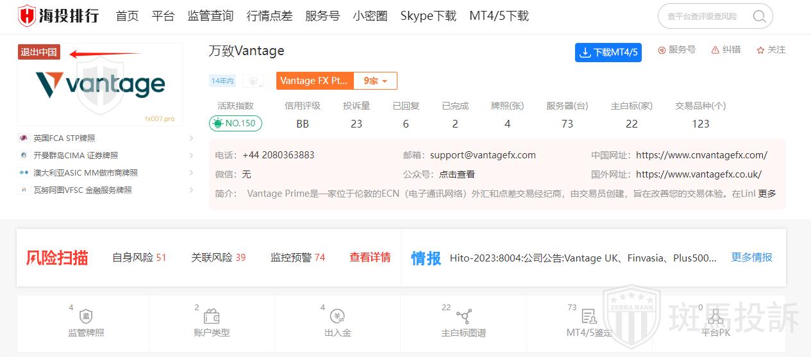The image size is (811, 357).
Task: Open the 主白标图谱 graph icon
Action: (x=464, y=317)
